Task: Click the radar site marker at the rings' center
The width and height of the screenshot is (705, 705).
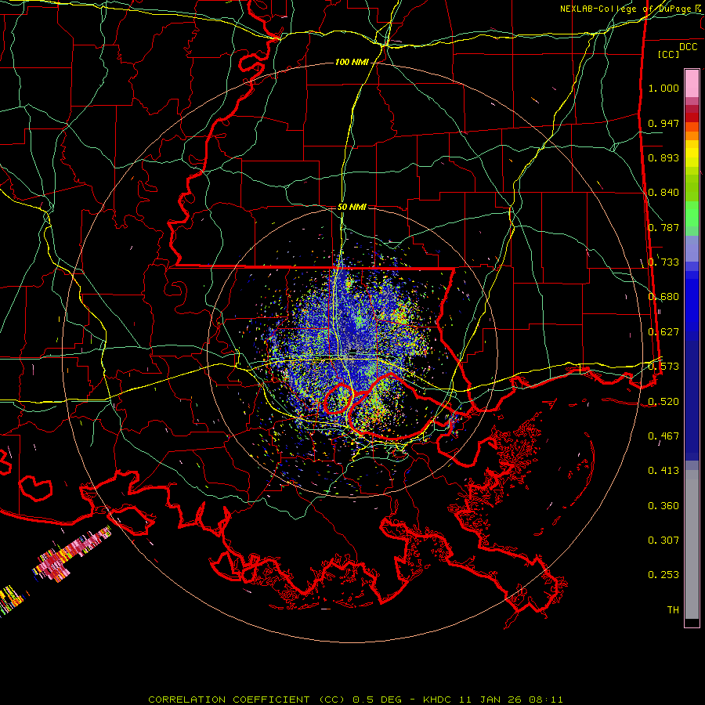Action: click(353, 351)
